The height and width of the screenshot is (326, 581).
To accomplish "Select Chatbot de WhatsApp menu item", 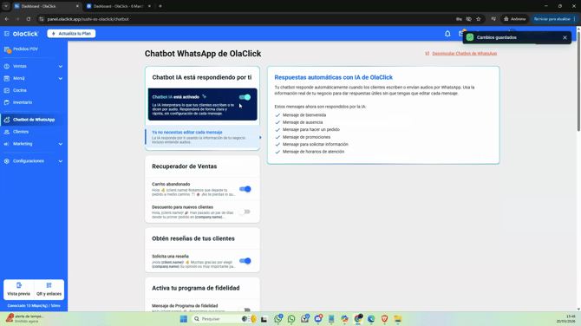I will [34, 120].
